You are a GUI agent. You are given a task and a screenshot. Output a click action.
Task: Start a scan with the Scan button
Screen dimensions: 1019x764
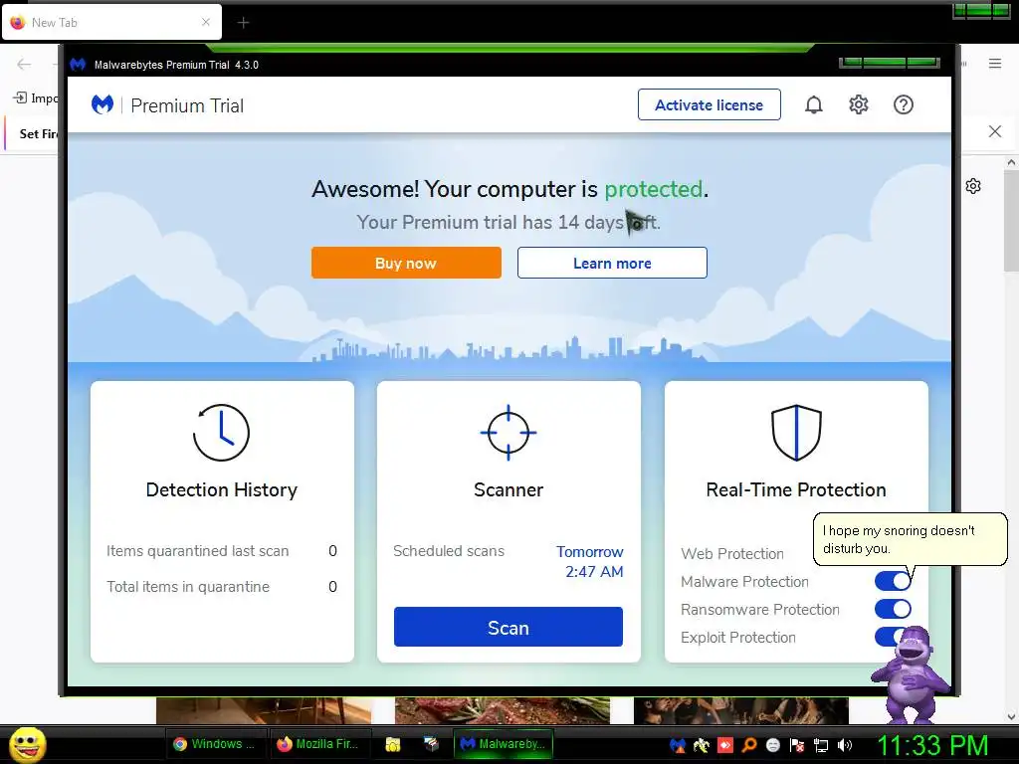point(509,627)
